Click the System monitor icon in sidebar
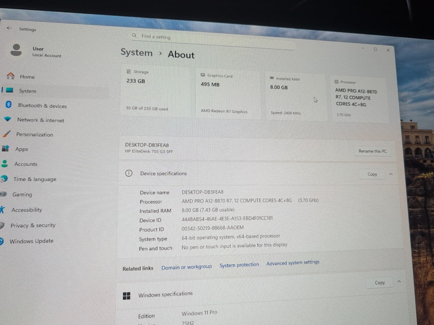The image size is (434, 325). [9, 90]
